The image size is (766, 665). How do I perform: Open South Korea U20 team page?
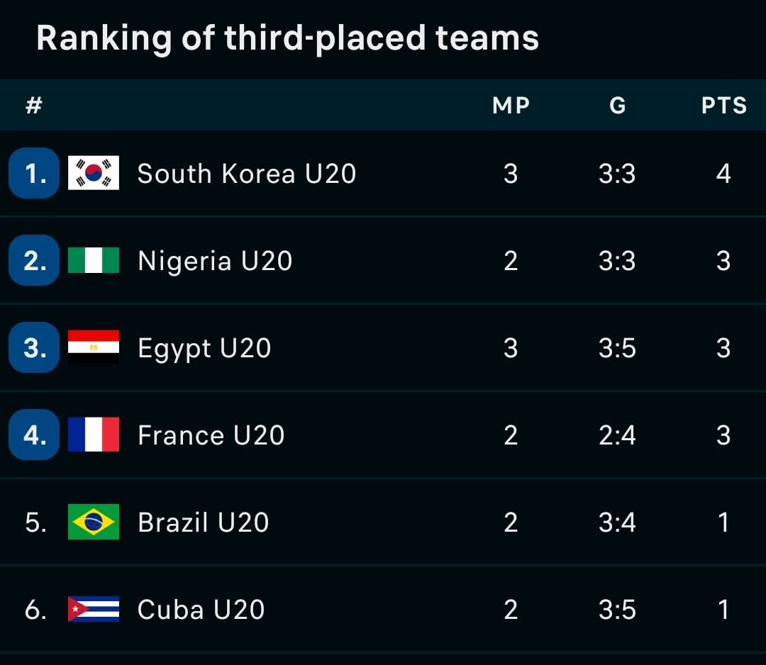(x=246, y=174)
